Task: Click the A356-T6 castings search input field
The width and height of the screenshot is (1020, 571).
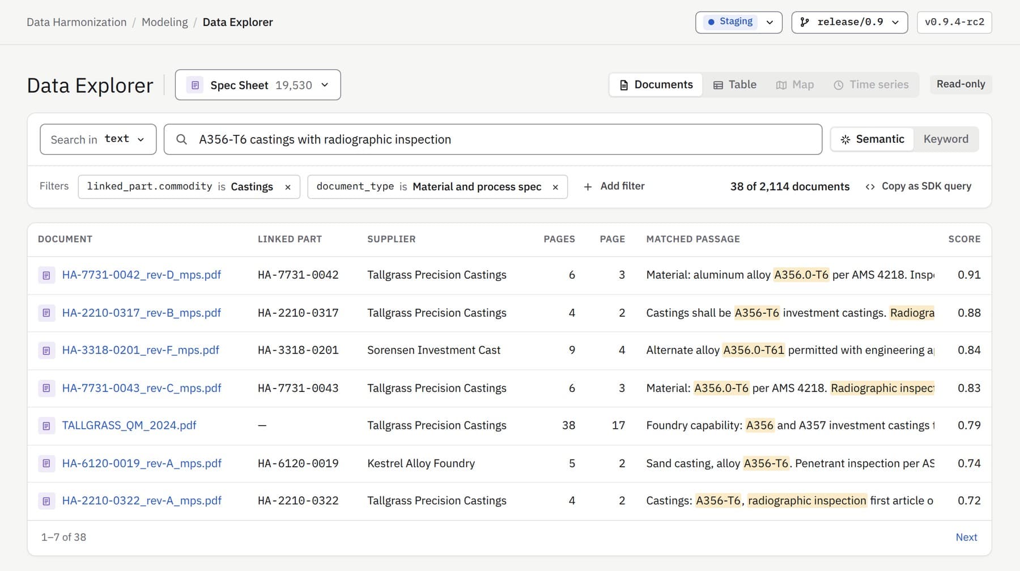Action: click(493, 139)
